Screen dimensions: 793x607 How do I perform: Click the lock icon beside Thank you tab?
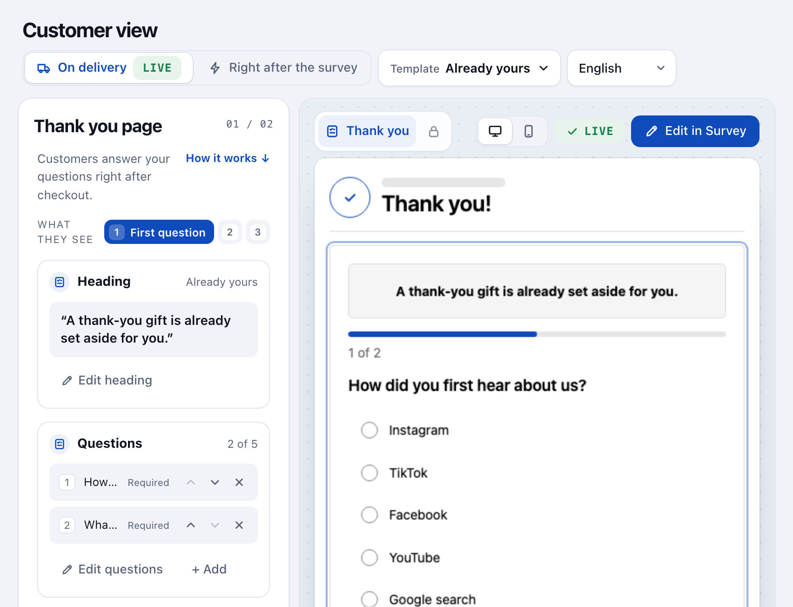point(434,131)
